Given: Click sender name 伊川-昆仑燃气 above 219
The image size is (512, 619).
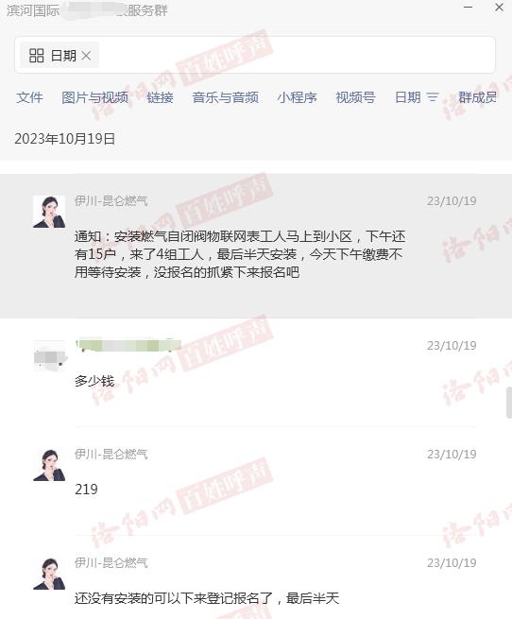Looking at the screenshot, I should click(111, 454).
